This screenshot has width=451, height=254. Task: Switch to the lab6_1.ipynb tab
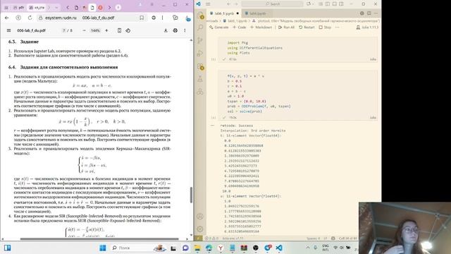coord(224,13)
